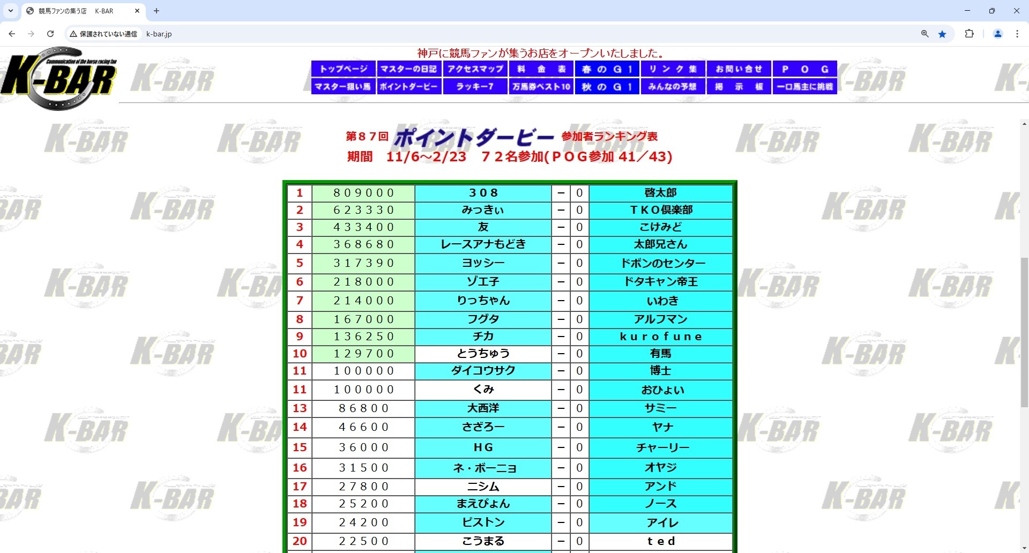Click participant name まえぴょん
1029x553 pixels.
[483, 504]
